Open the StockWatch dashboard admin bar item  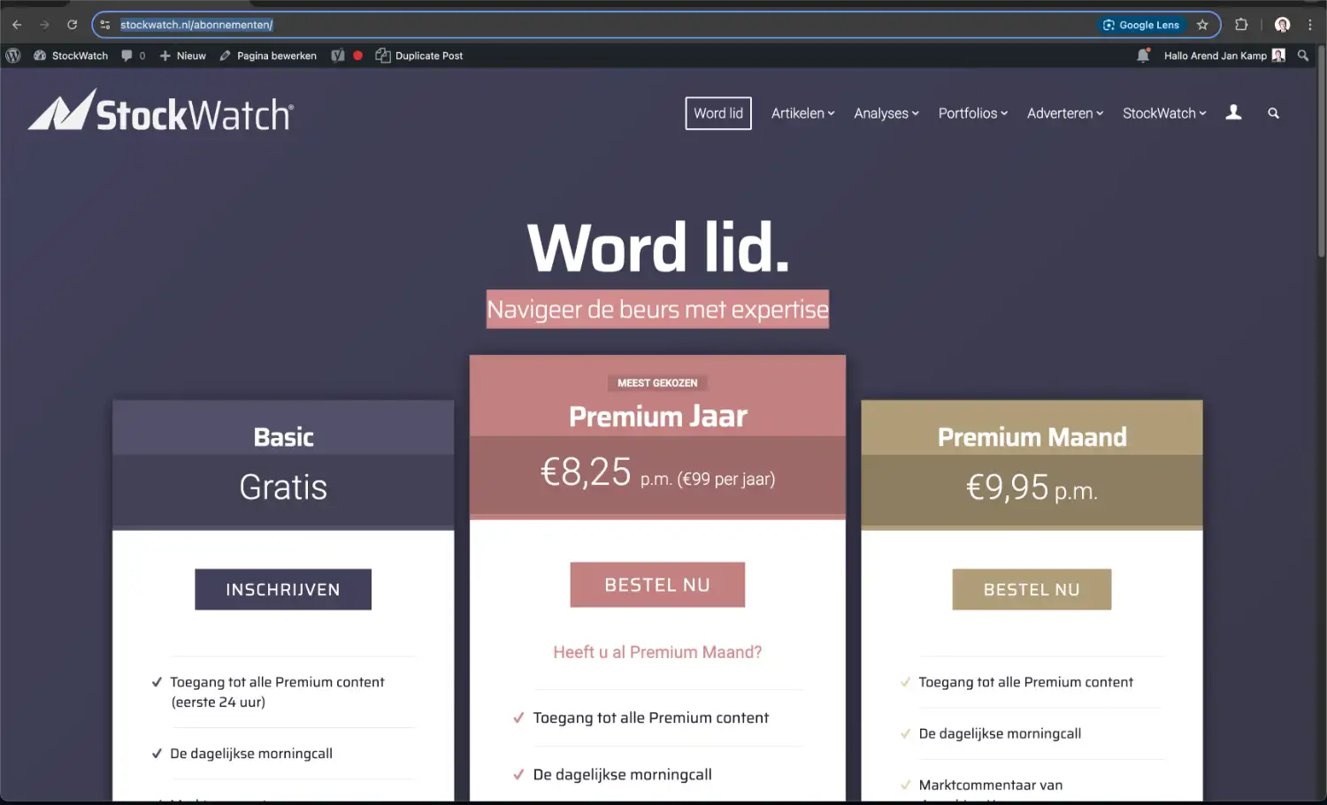71,56
